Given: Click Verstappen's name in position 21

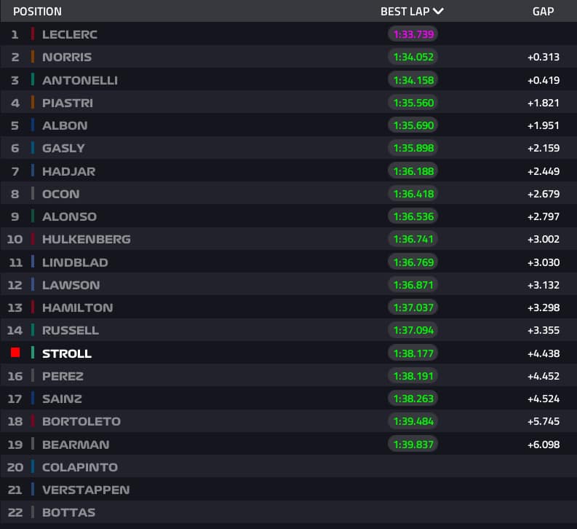Looking at the screenshot, I should tap(85, 490).
